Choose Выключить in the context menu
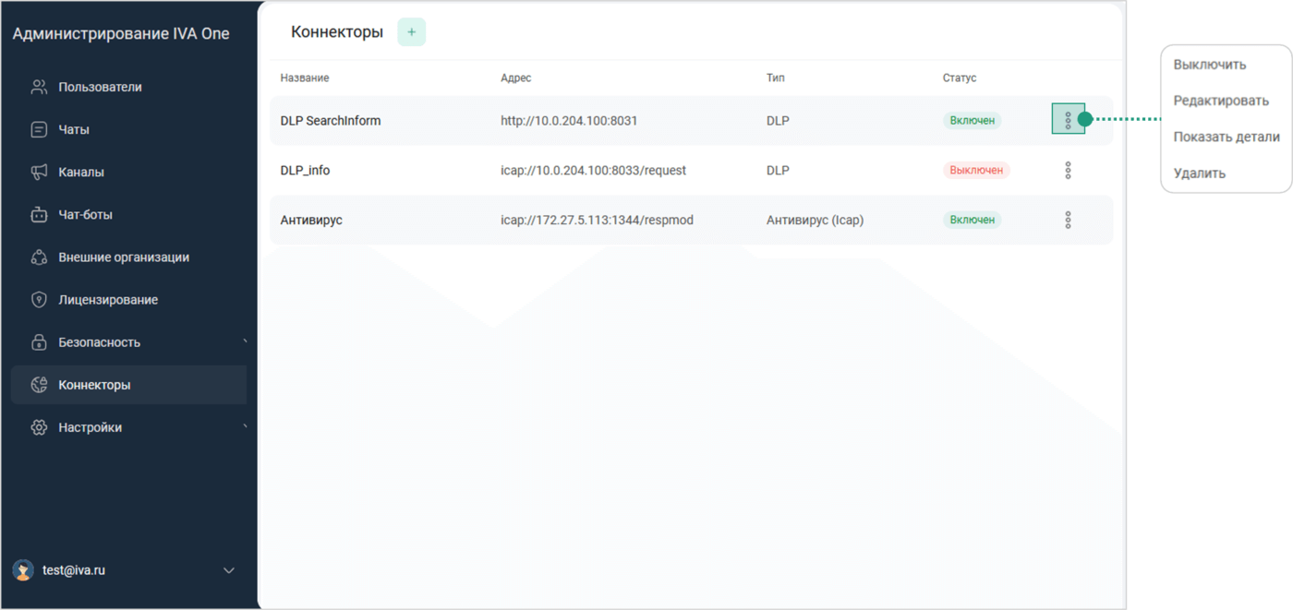The height and width of the screenshot is (610, 1293). click(x=1209, y=65)
